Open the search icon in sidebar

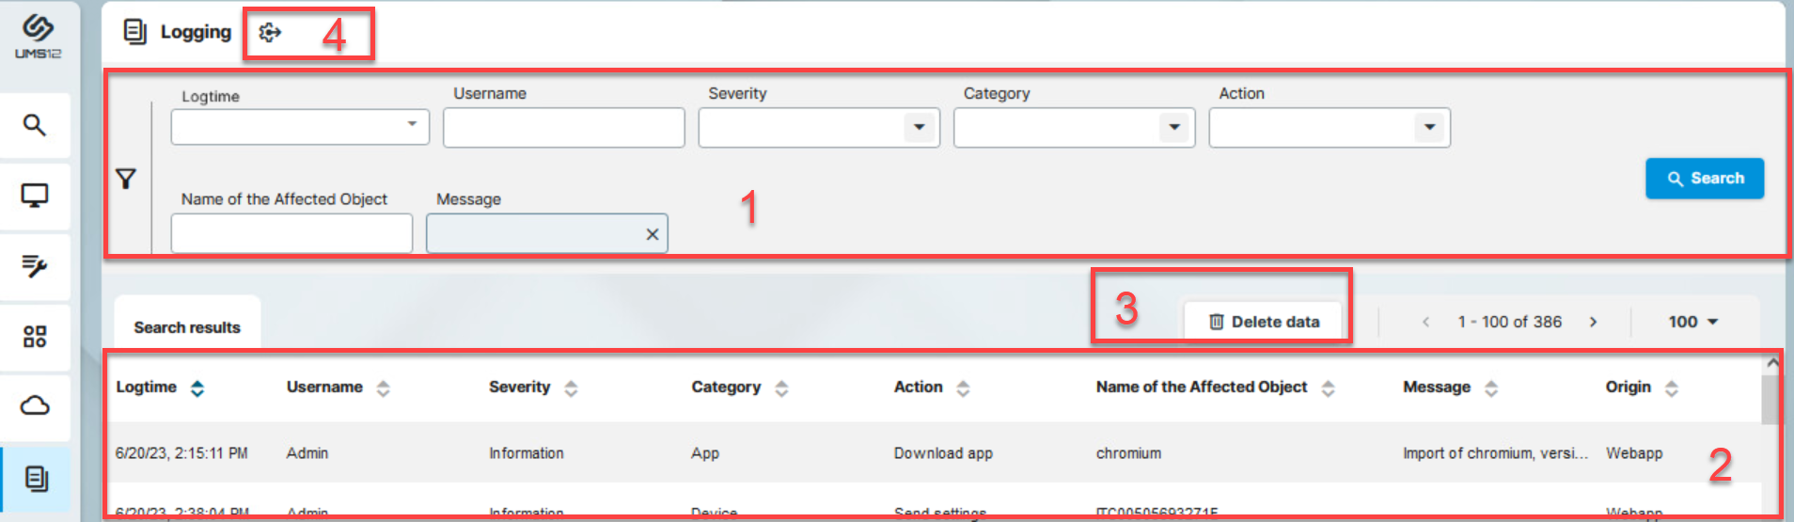click(x=35, y=125)
